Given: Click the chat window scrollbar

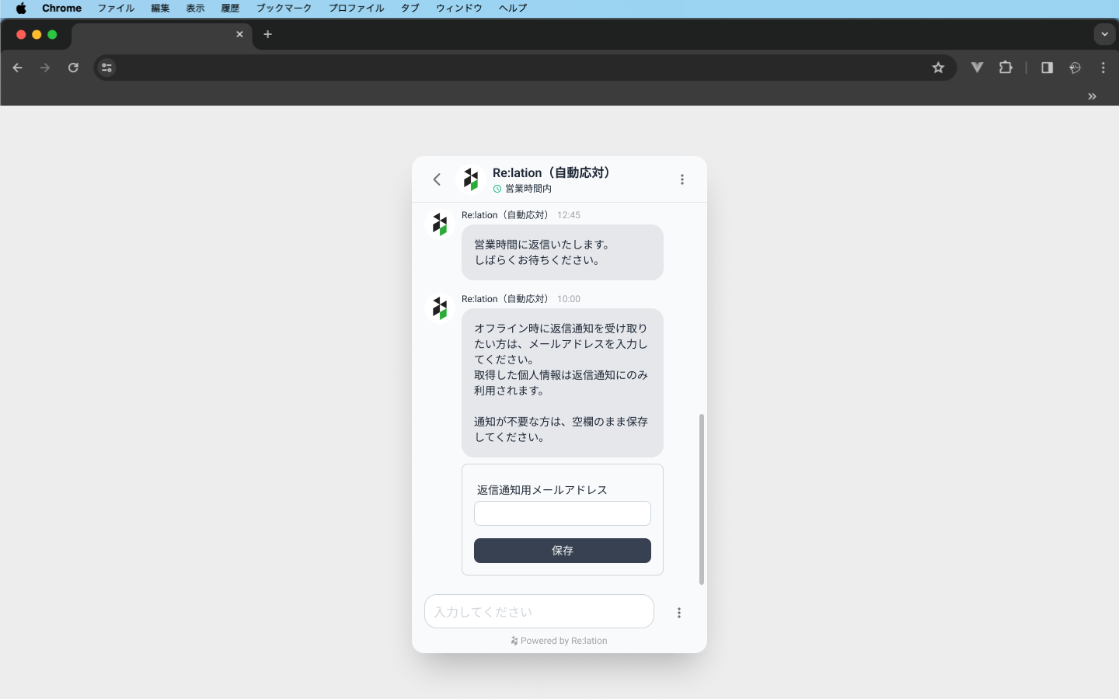Looking at the screenshot, I should coord(702,499).
